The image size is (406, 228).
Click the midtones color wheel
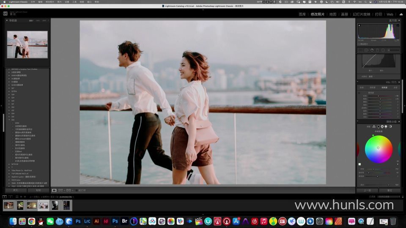tap(378, 149)
